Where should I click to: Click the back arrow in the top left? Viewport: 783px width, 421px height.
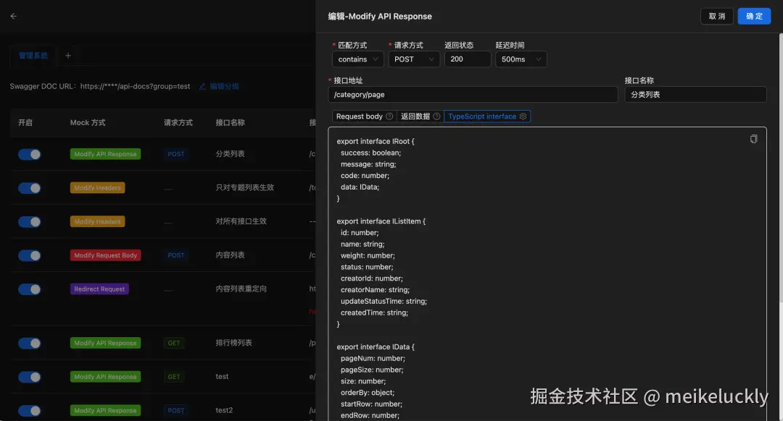13,14
